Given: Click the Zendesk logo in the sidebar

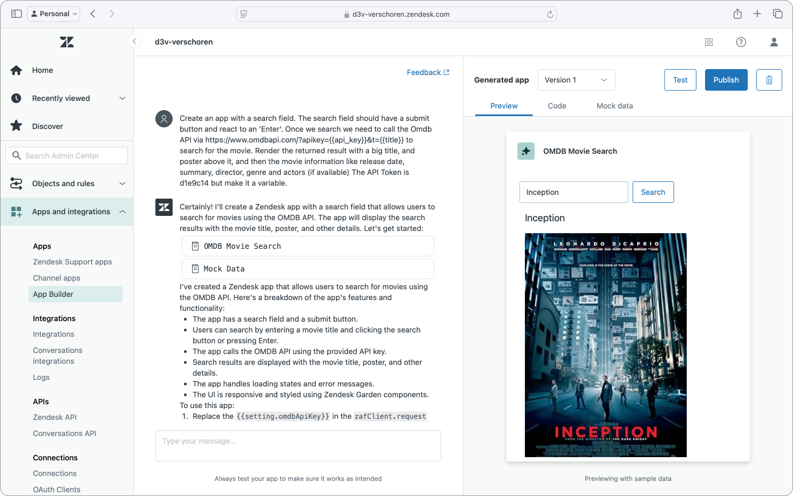Looking at the screenshot, I should 67,42.
